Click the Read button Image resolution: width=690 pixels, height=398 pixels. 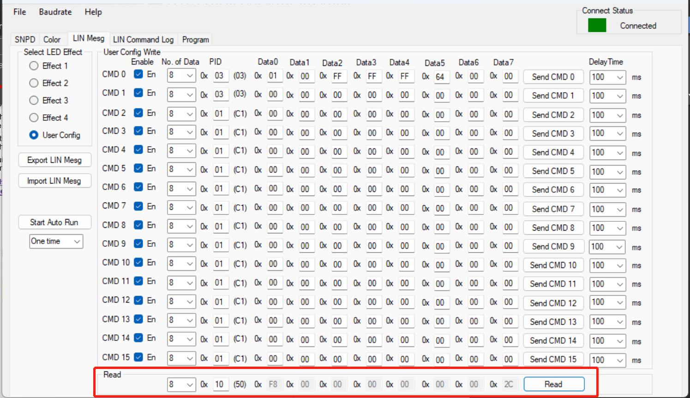pos(553,384)
